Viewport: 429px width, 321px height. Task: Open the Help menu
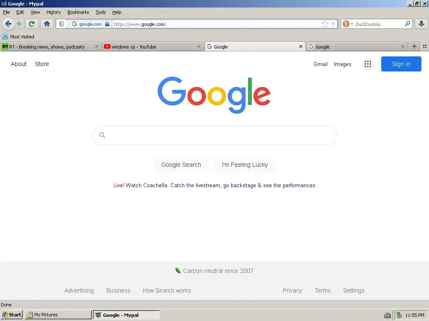(x=117, y=12)
